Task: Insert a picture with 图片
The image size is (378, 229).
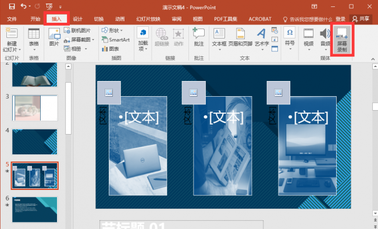Action: (54, 37)
